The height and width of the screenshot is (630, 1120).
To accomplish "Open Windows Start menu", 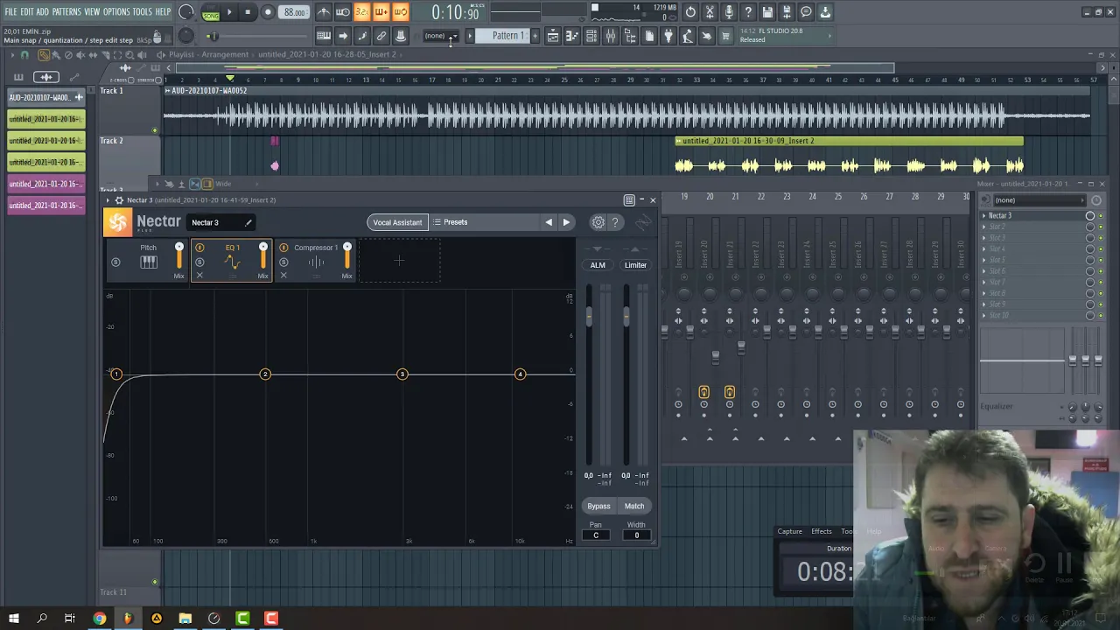I will coord(14,619).
